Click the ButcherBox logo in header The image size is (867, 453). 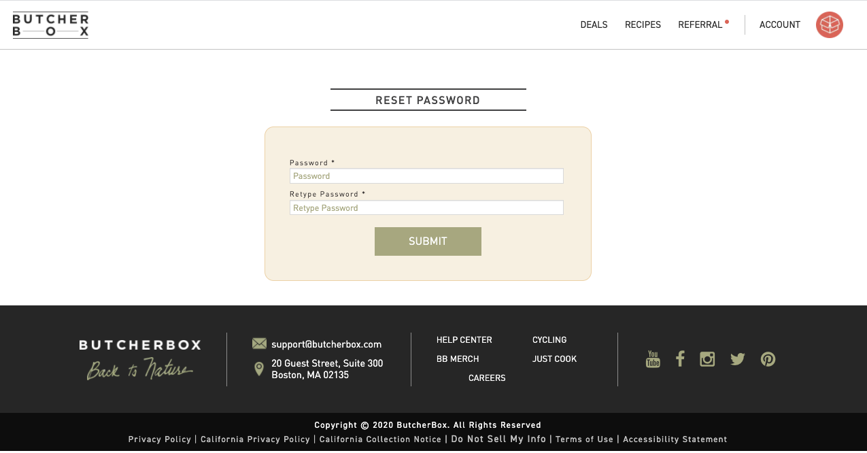pos(50,25)
